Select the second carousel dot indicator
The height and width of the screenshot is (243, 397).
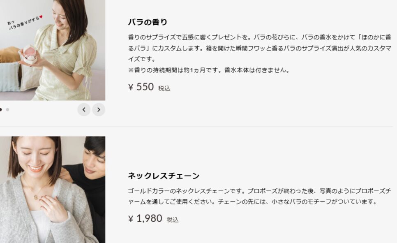(7, 109)
